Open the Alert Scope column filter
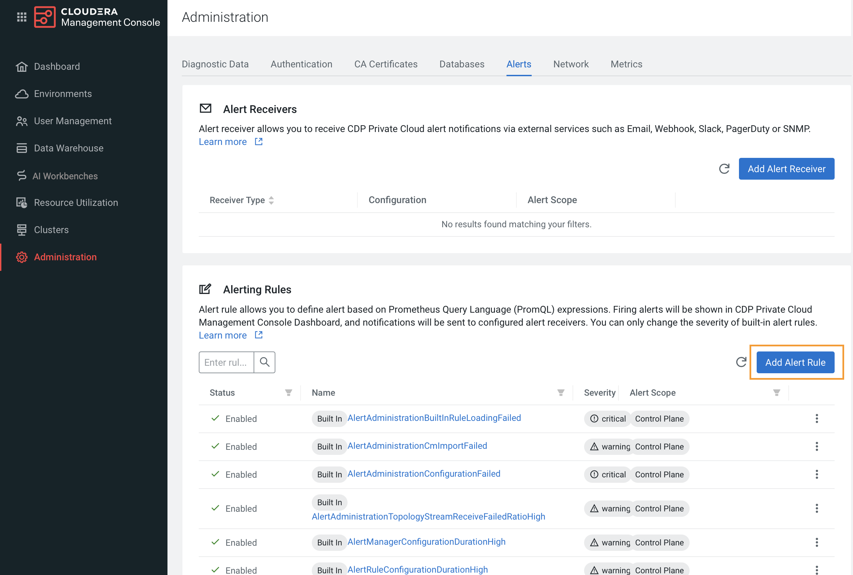This screenshot has width=853, height=575. coord(776,393)
